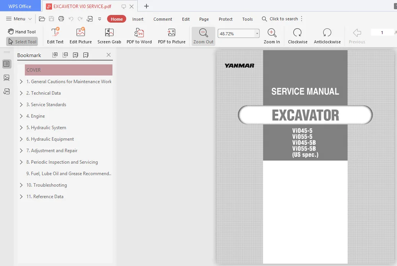This screenshot has width=397, height=266.
Task: Switch to WPS Office home tab
Action: 20,6
